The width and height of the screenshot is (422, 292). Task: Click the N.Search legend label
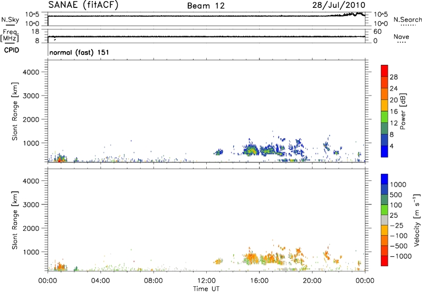[407, 20]
